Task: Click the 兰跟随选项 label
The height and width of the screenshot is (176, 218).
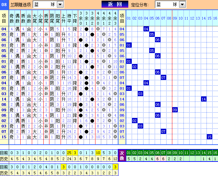Action: click(21, 5)
